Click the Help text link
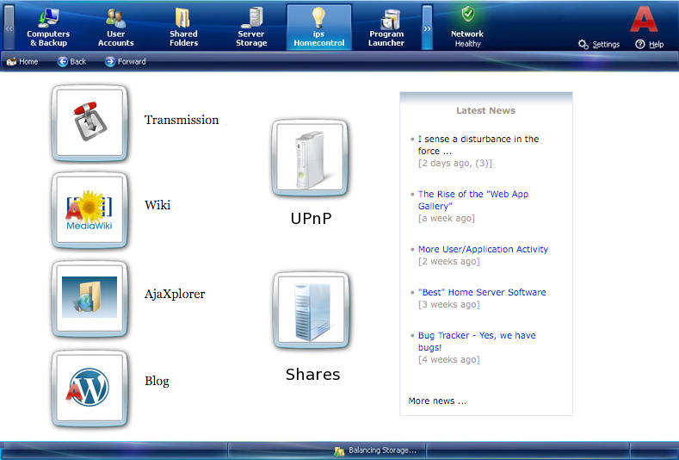 [x=656, y=44]
